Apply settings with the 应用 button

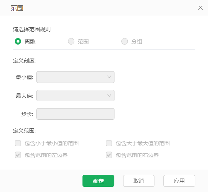179,181
